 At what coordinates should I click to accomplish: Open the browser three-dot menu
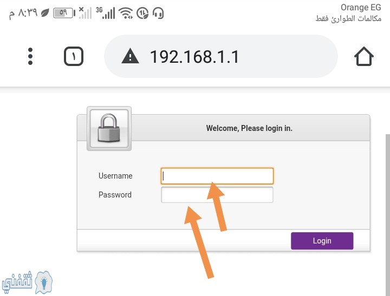[x=30, y=56]
